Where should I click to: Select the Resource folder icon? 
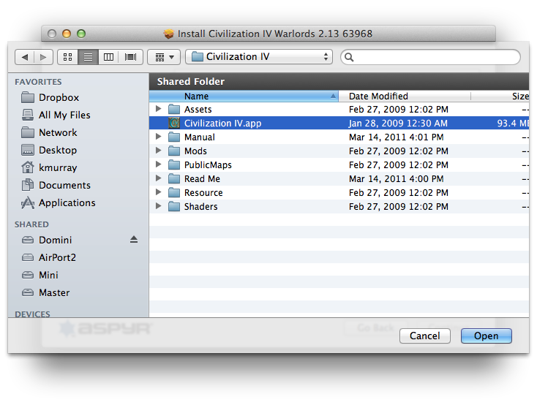[x=174, y=192]
